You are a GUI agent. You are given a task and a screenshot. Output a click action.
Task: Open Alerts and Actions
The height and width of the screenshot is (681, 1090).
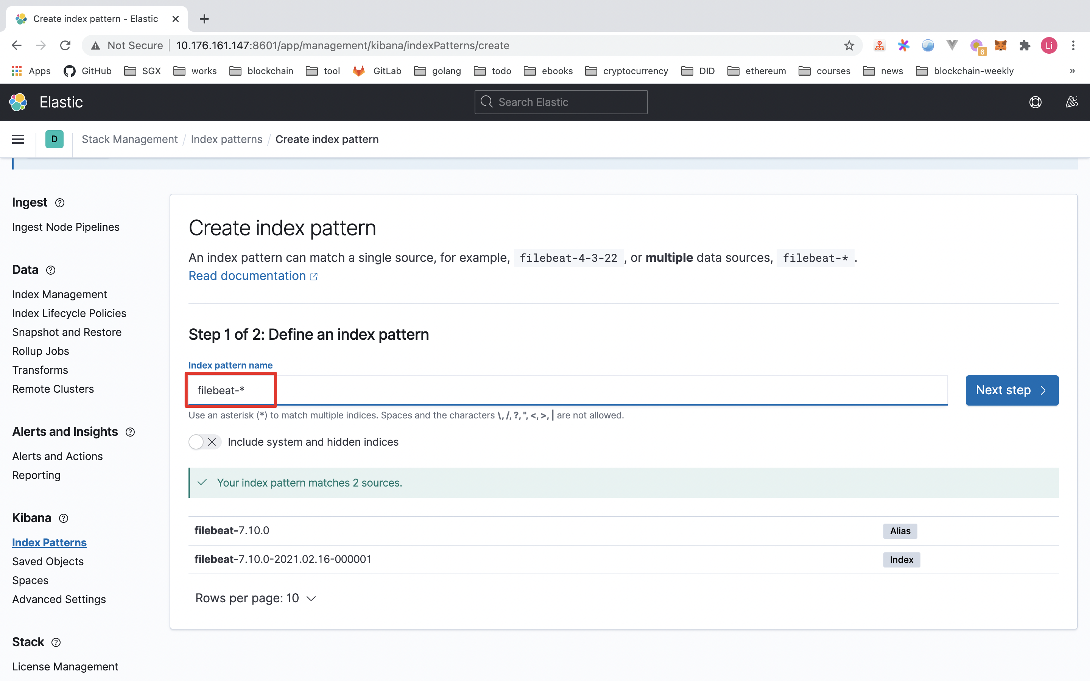pyautogui.click(x=57, y=456)
